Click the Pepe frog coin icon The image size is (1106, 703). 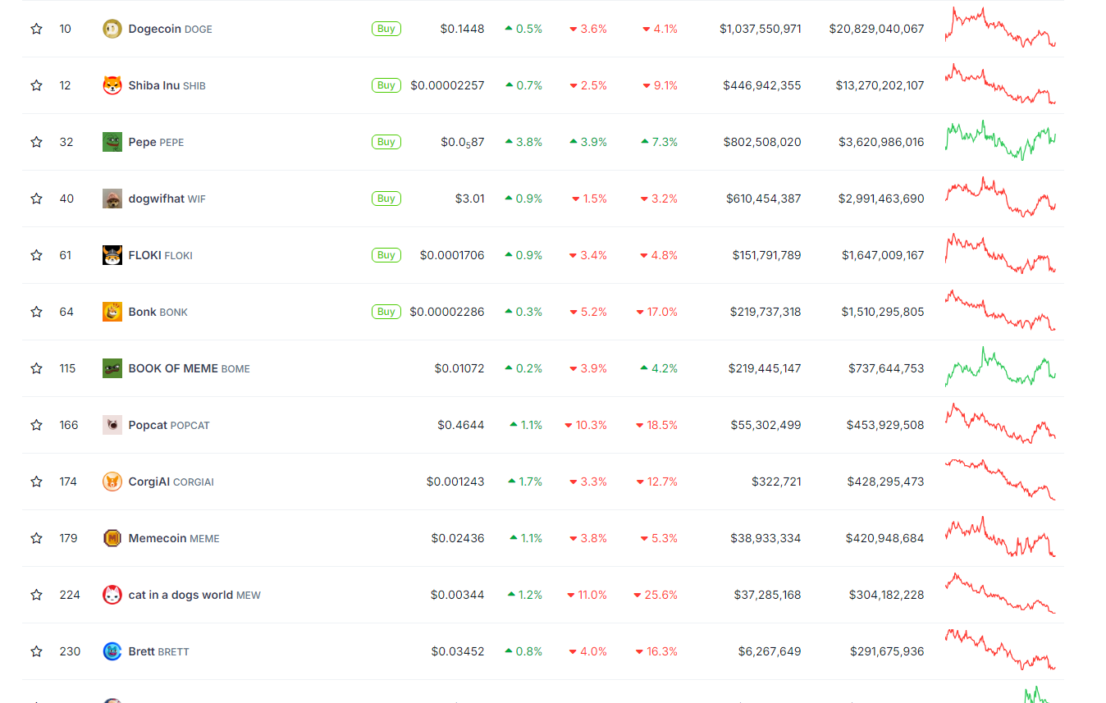[x=112, y=142]
